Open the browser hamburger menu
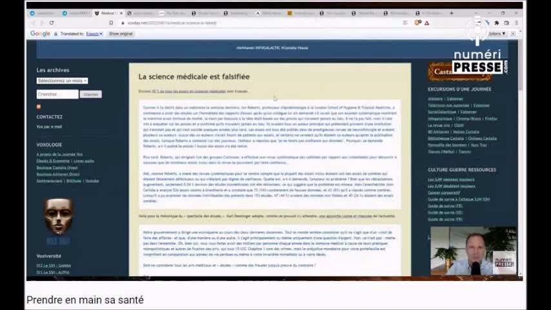 point(516,23)
